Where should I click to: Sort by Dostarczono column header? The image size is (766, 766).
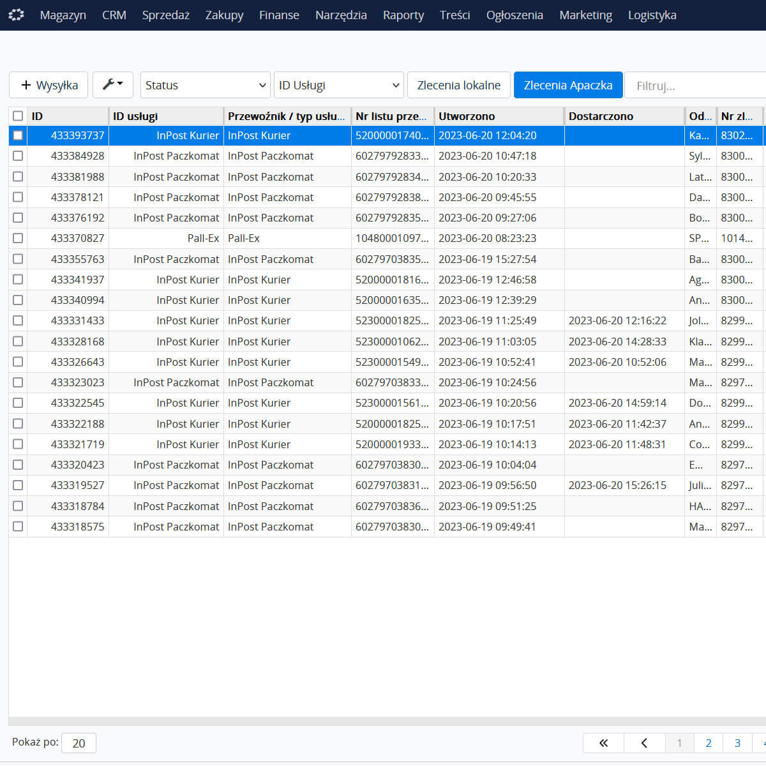(624, 116)
